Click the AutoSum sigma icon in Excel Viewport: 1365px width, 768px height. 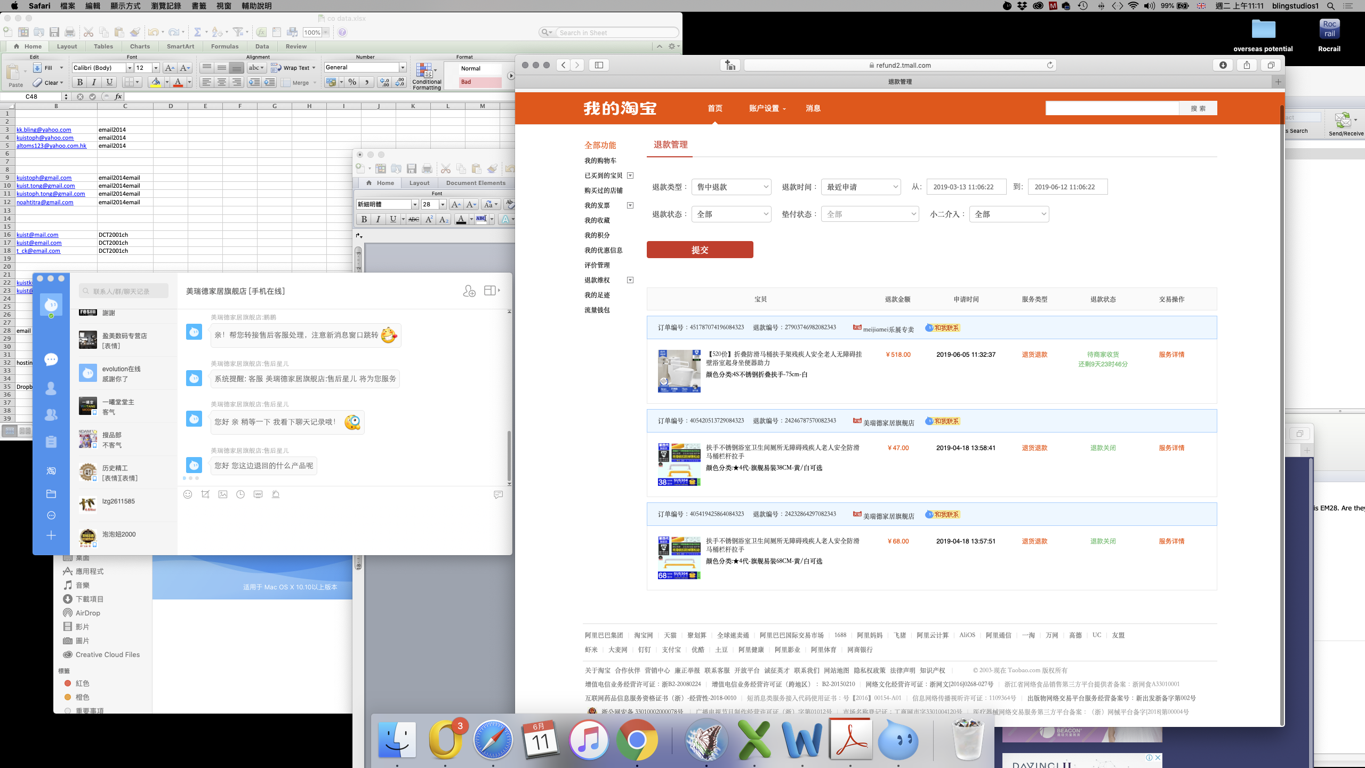(x=197, y=33)
